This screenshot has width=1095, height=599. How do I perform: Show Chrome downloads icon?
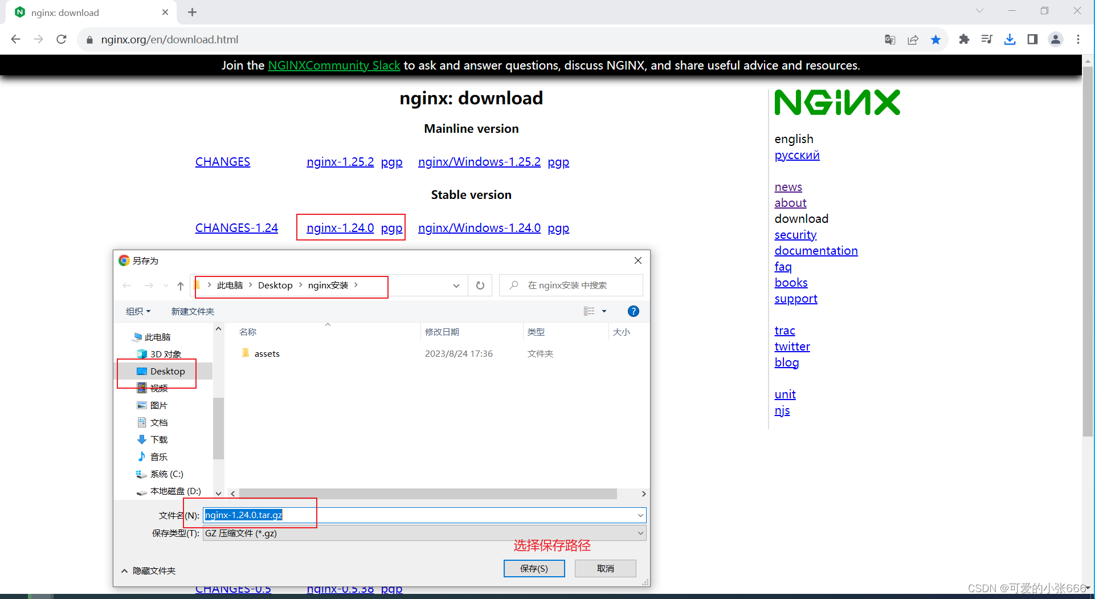[x=1010, y=39]
